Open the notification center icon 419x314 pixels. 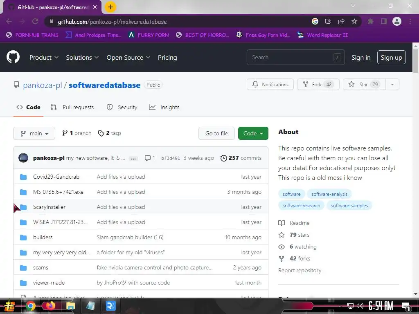(406, 306)
